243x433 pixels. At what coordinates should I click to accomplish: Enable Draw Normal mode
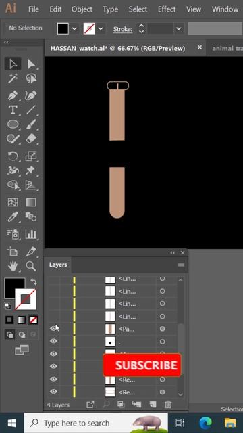coord(9,335)
